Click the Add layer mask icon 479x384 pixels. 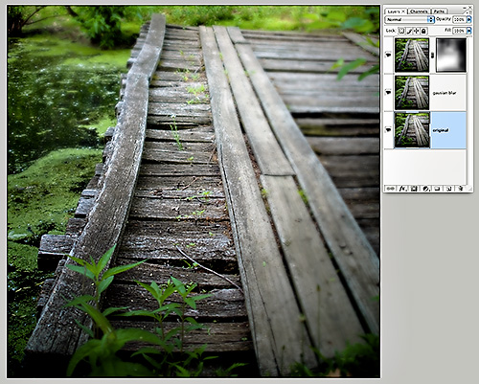414,189
